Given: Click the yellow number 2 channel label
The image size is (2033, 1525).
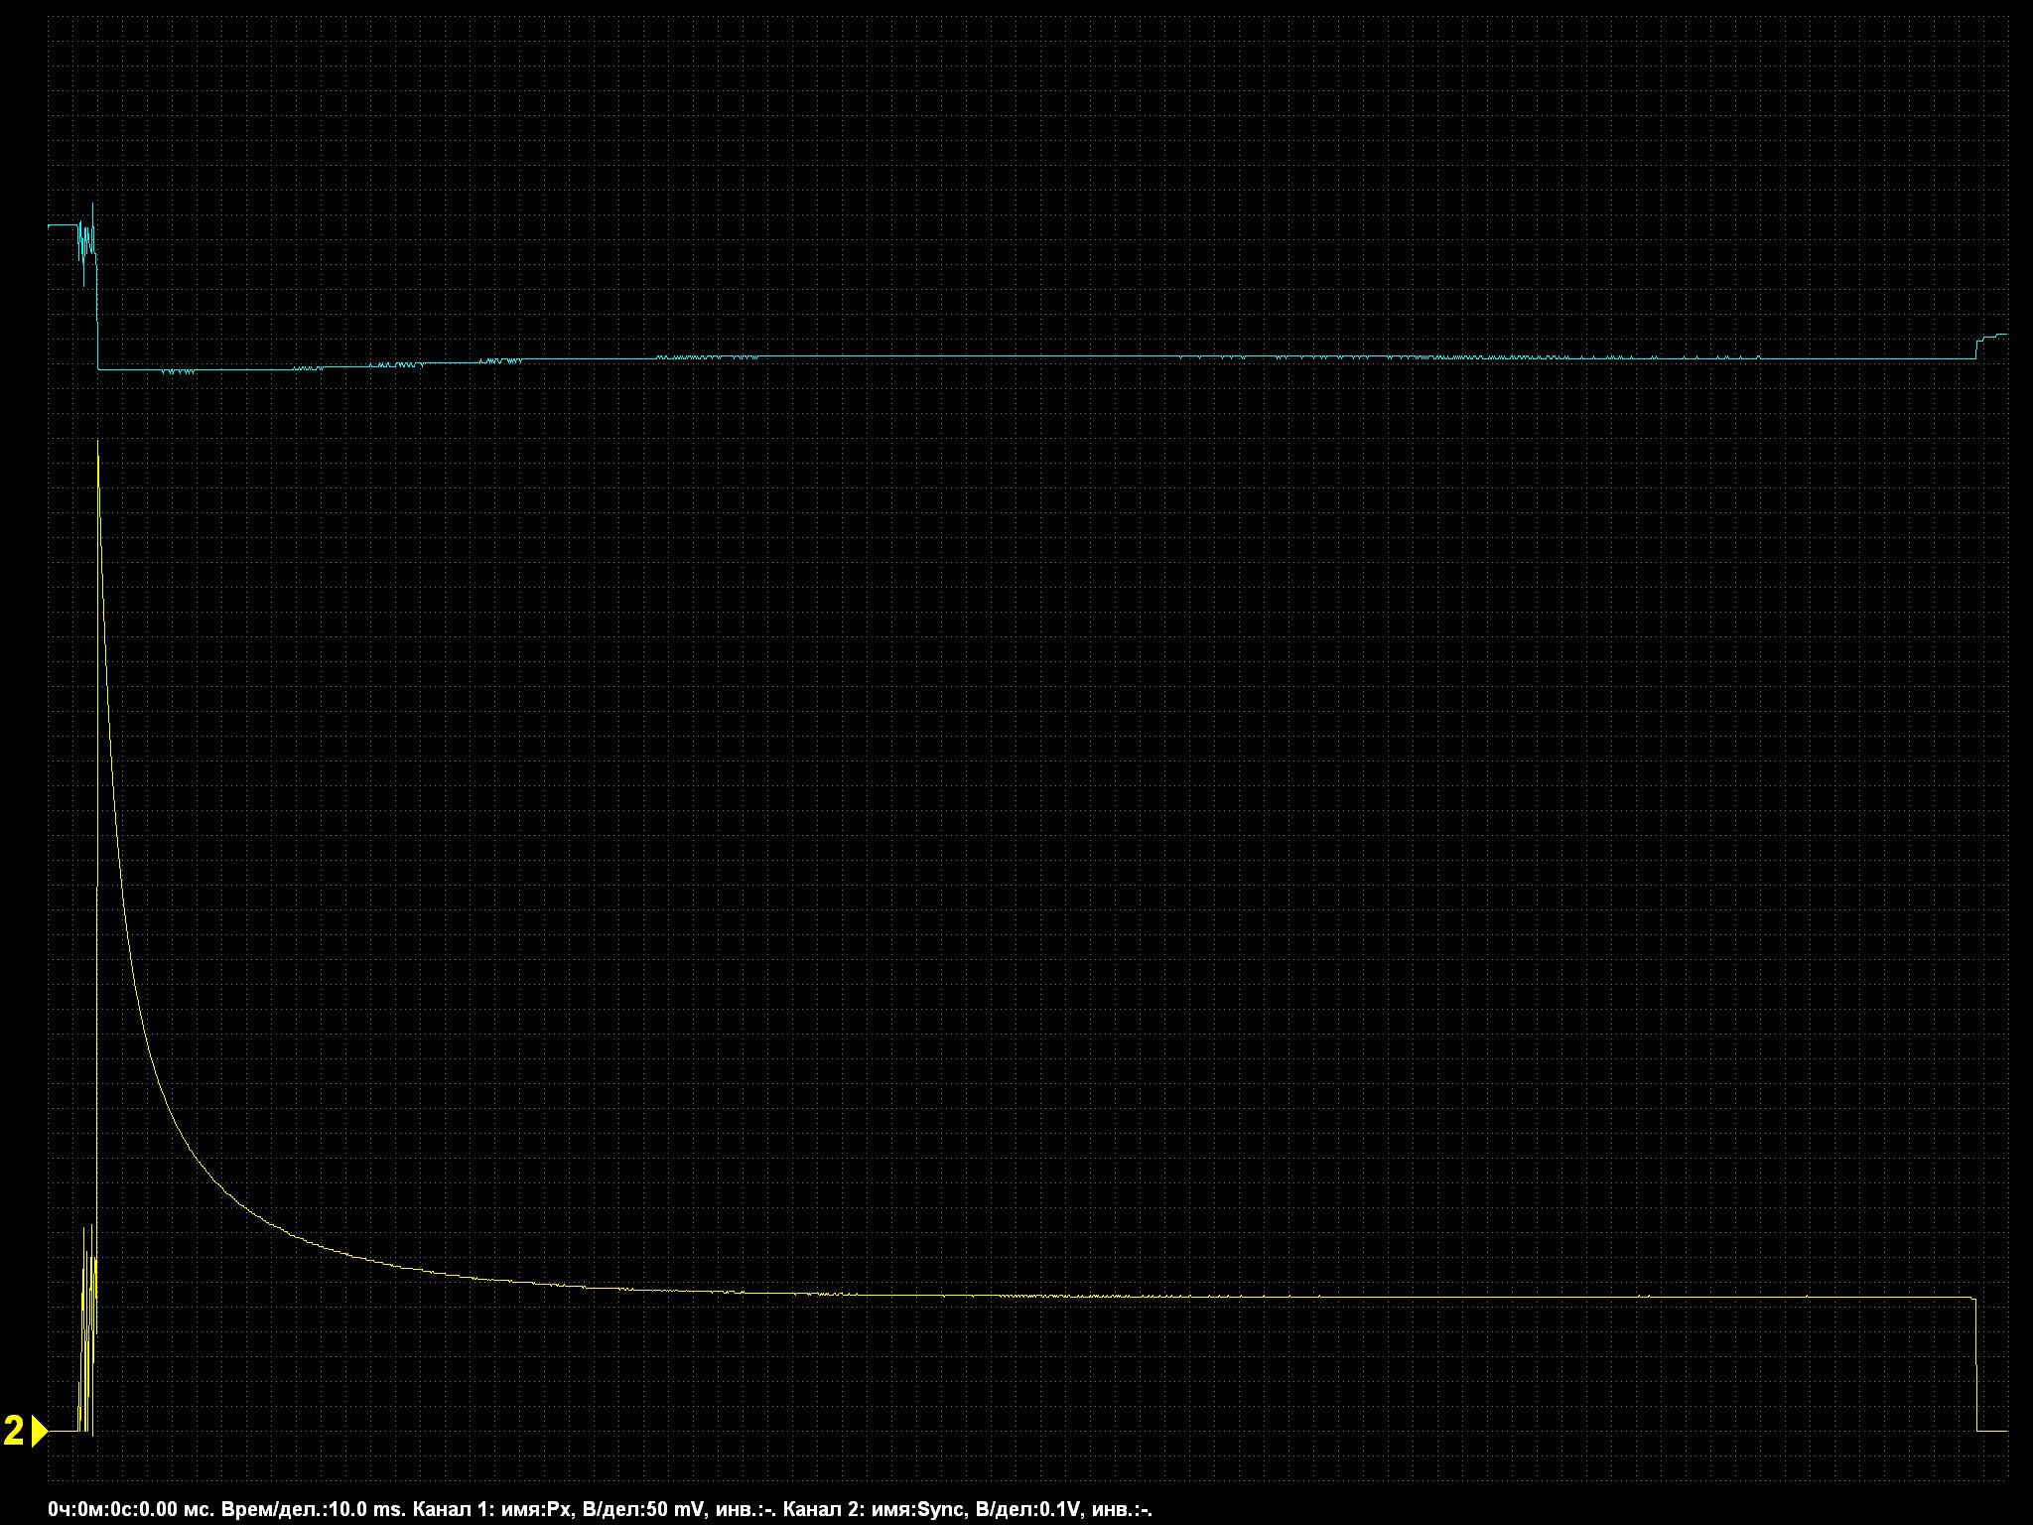Looking at the screenshot, I should [x=14, y=1431].
